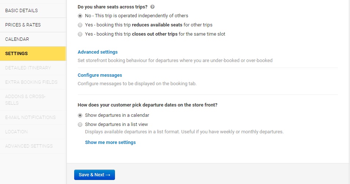Select 'No - operated independently' radio option
Screen dimensions: 350x184
click(x=80, y=16)
